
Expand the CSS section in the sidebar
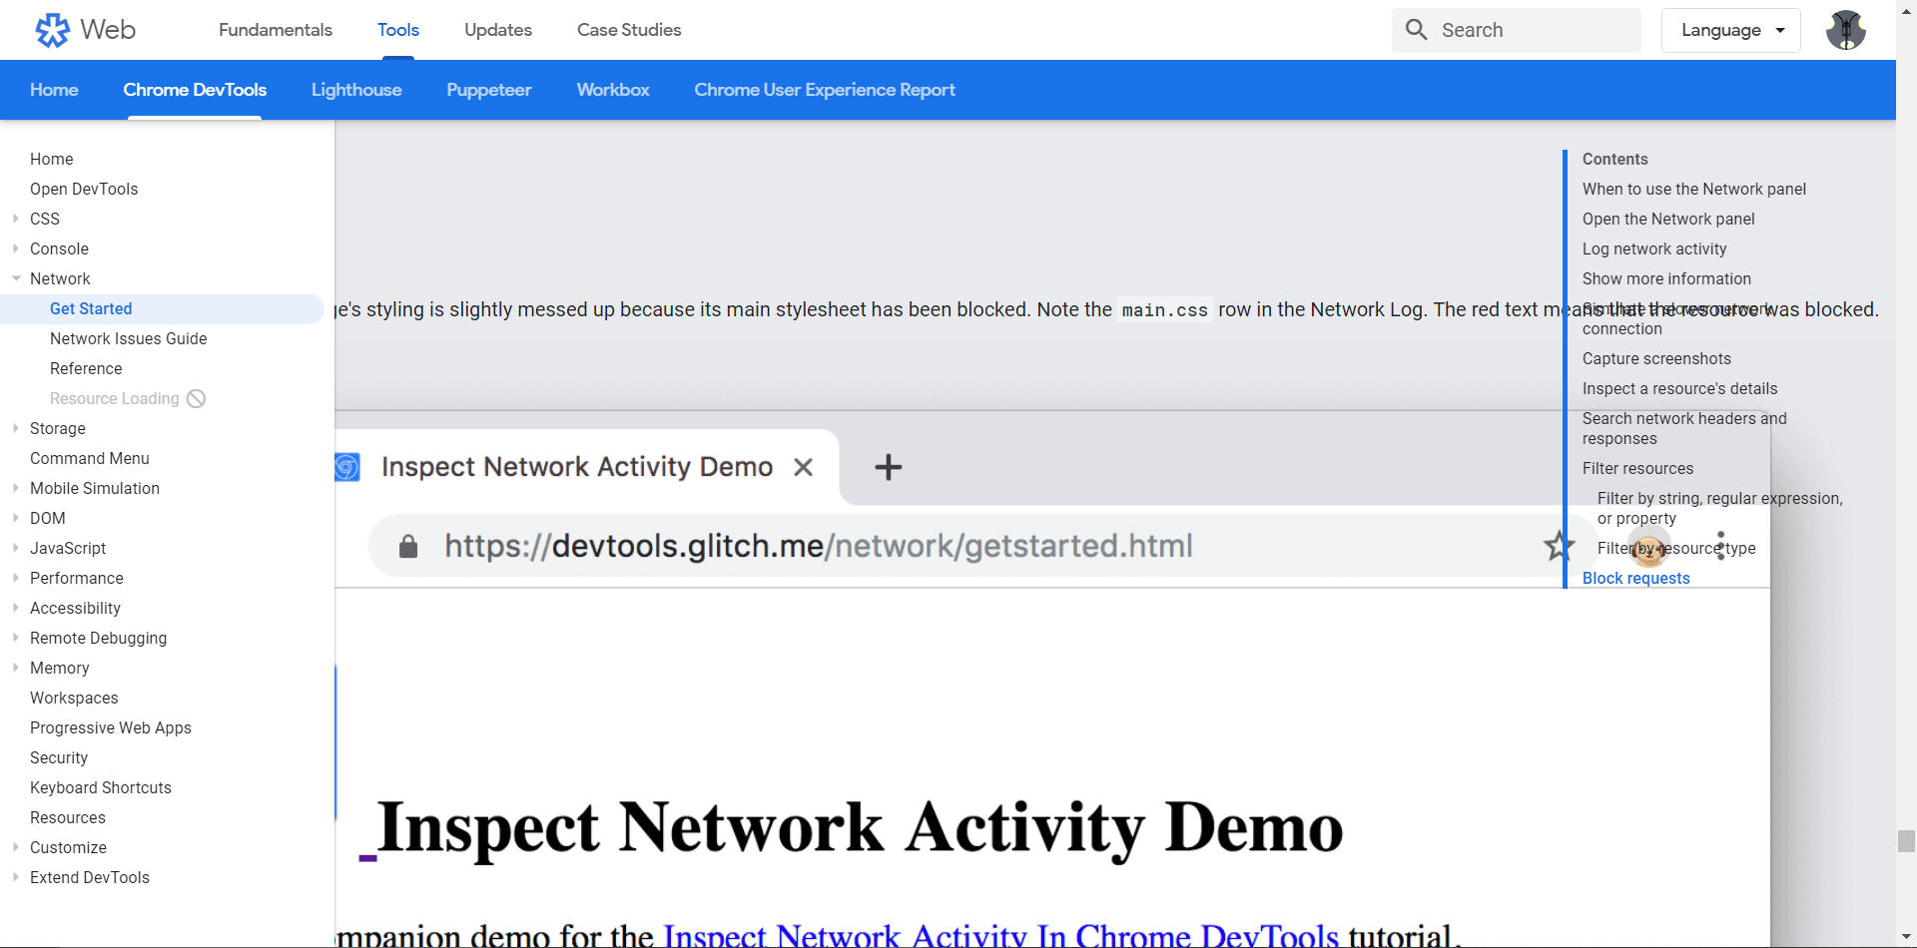14,219
